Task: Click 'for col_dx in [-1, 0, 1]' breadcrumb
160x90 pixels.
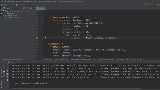Action: pos(139,59)
